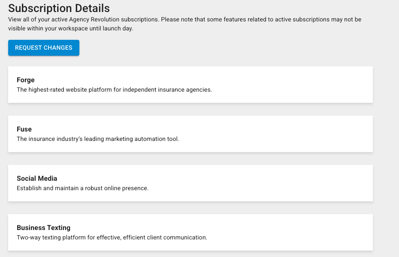Select the Social Media subscription title

point(36,179)
